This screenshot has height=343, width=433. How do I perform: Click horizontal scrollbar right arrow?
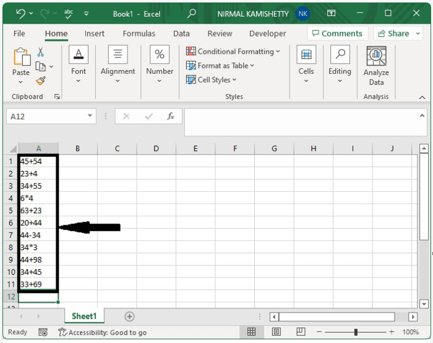(413, 316)
